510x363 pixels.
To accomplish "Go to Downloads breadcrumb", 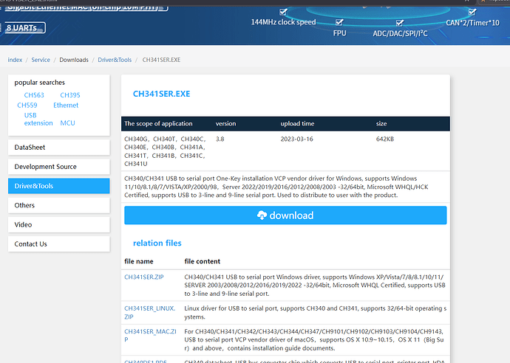I will (x=74, y=60).
